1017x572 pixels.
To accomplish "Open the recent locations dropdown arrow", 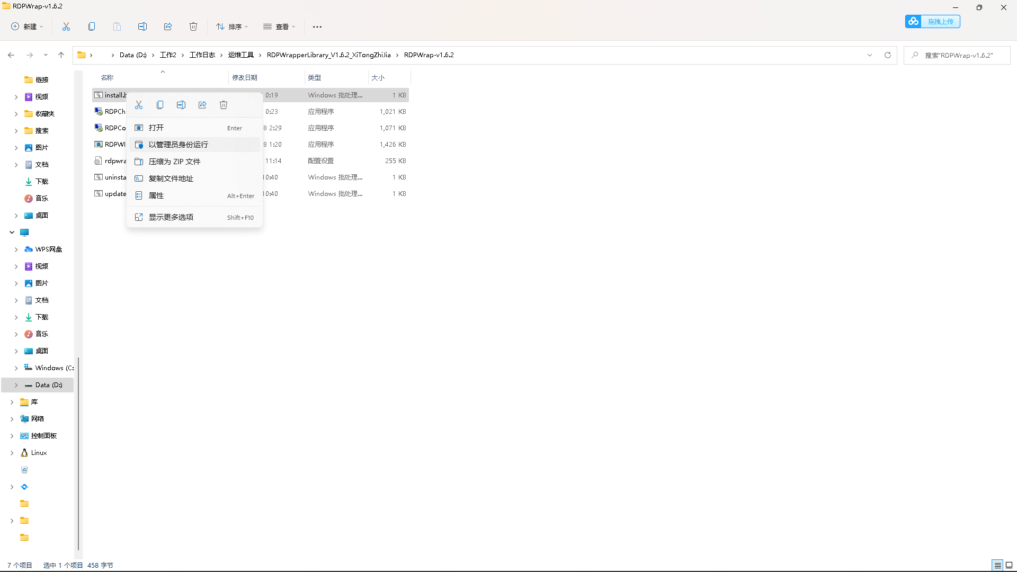I will [x=46, y=55].
